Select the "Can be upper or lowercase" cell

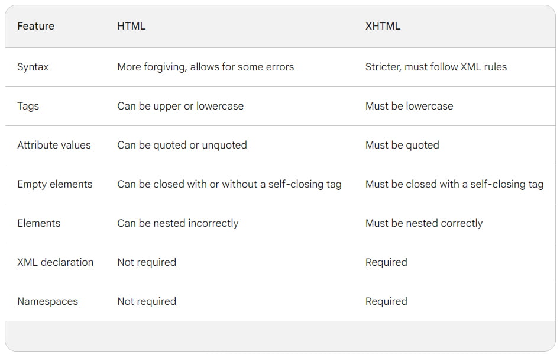pyautogui.click(x=180, y=106)
